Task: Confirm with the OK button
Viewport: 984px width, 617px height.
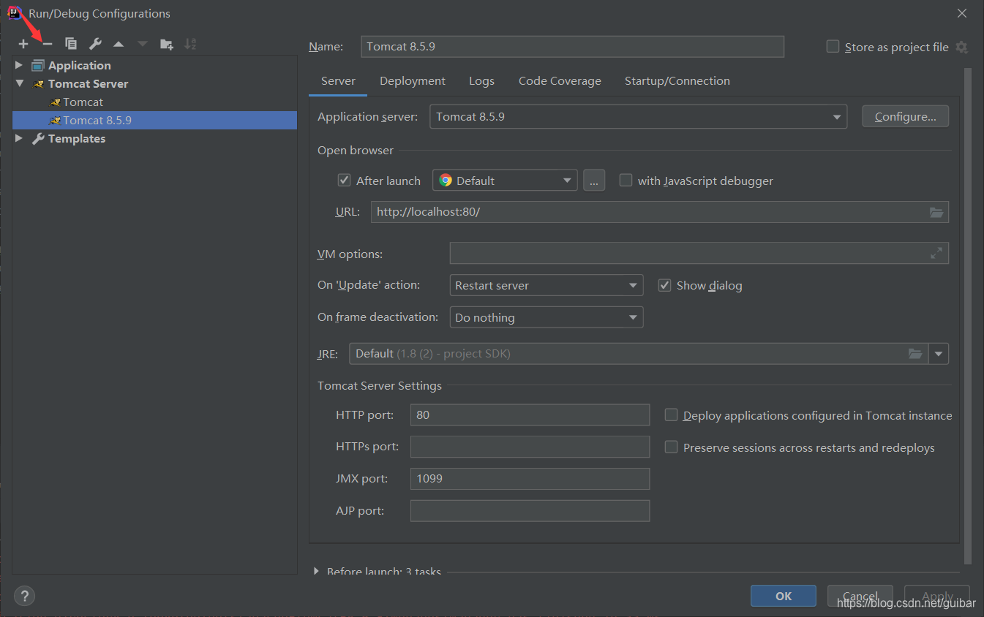Action: (784, 596)
